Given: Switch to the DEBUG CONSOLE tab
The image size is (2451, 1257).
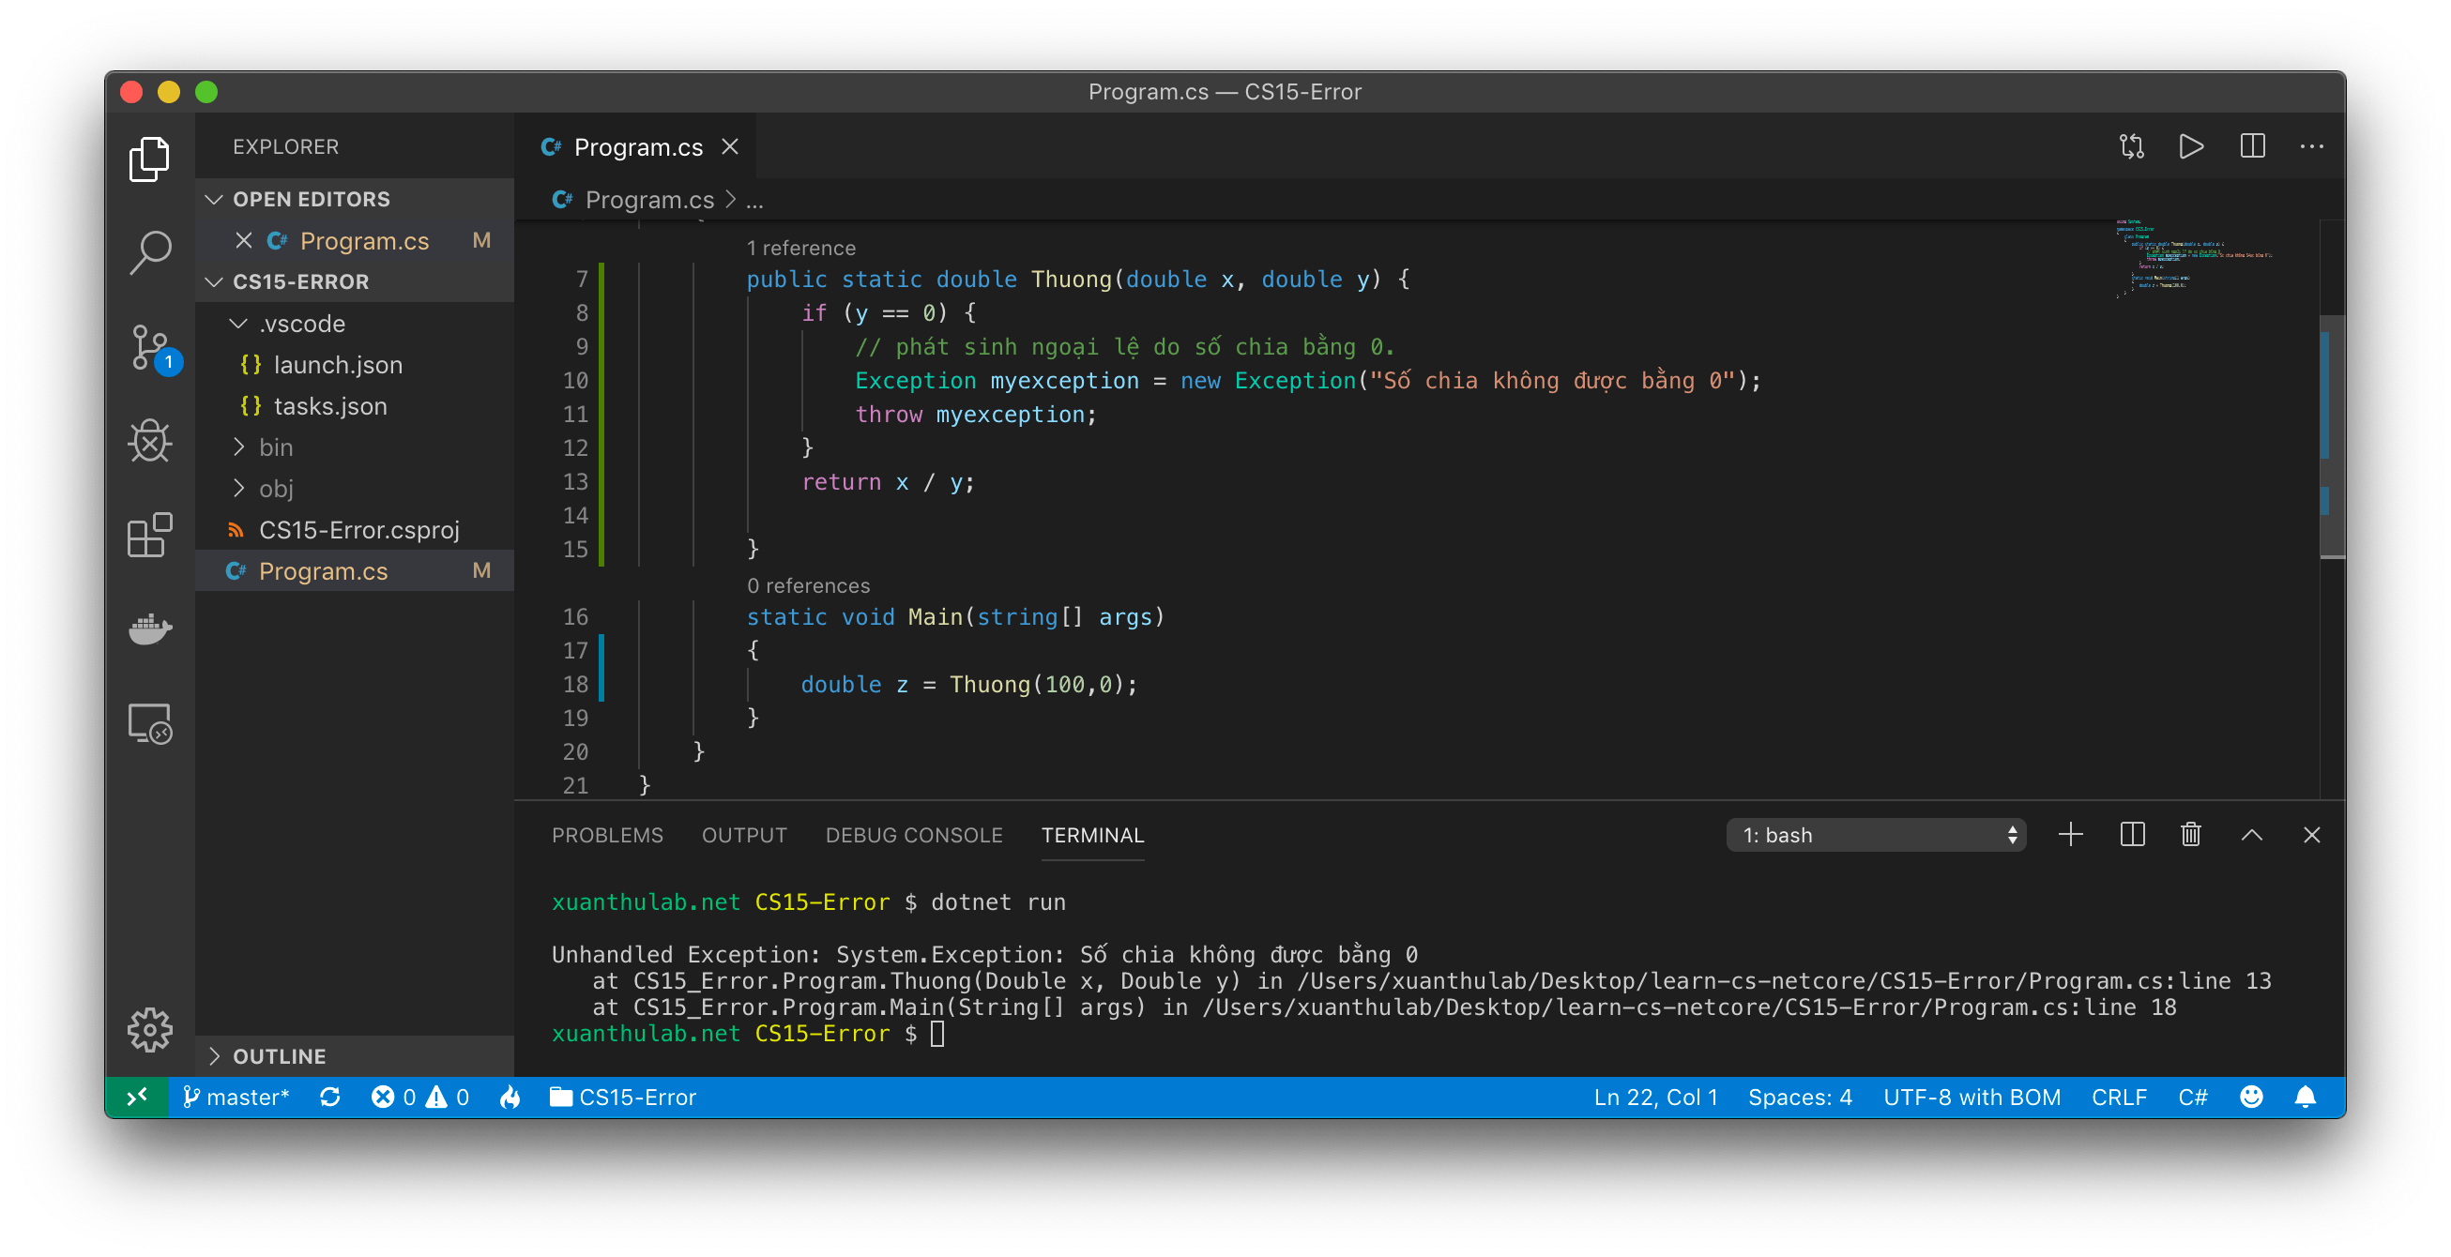Looking at the screenshot, I should pyautogui.click(x=913, y=835).
